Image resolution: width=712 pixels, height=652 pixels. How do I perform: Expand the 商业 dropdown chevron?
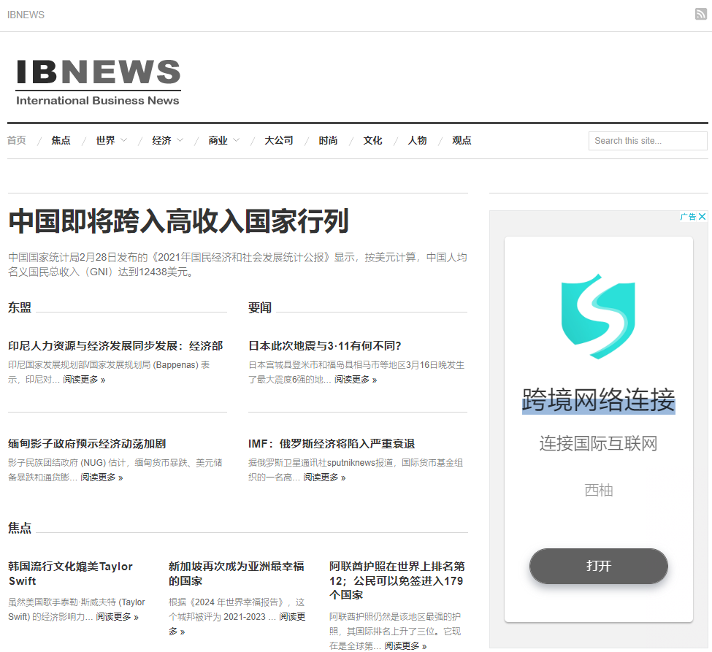coord(236,140)
